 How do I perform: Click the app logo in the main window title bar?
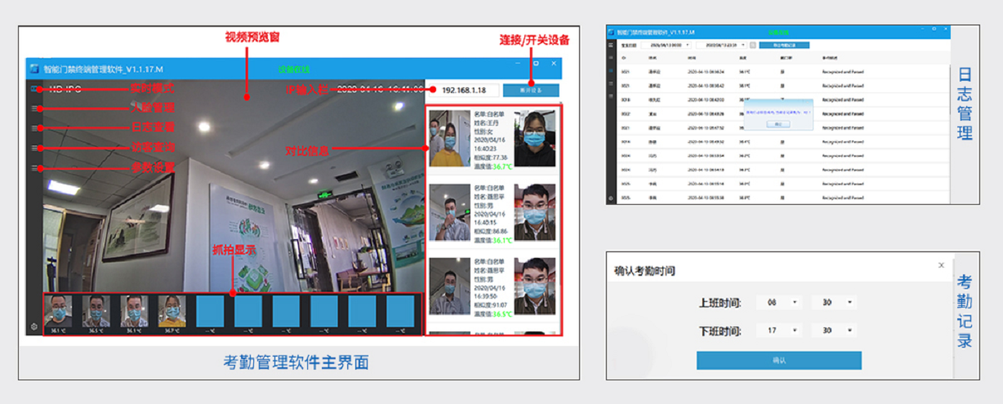34,69
